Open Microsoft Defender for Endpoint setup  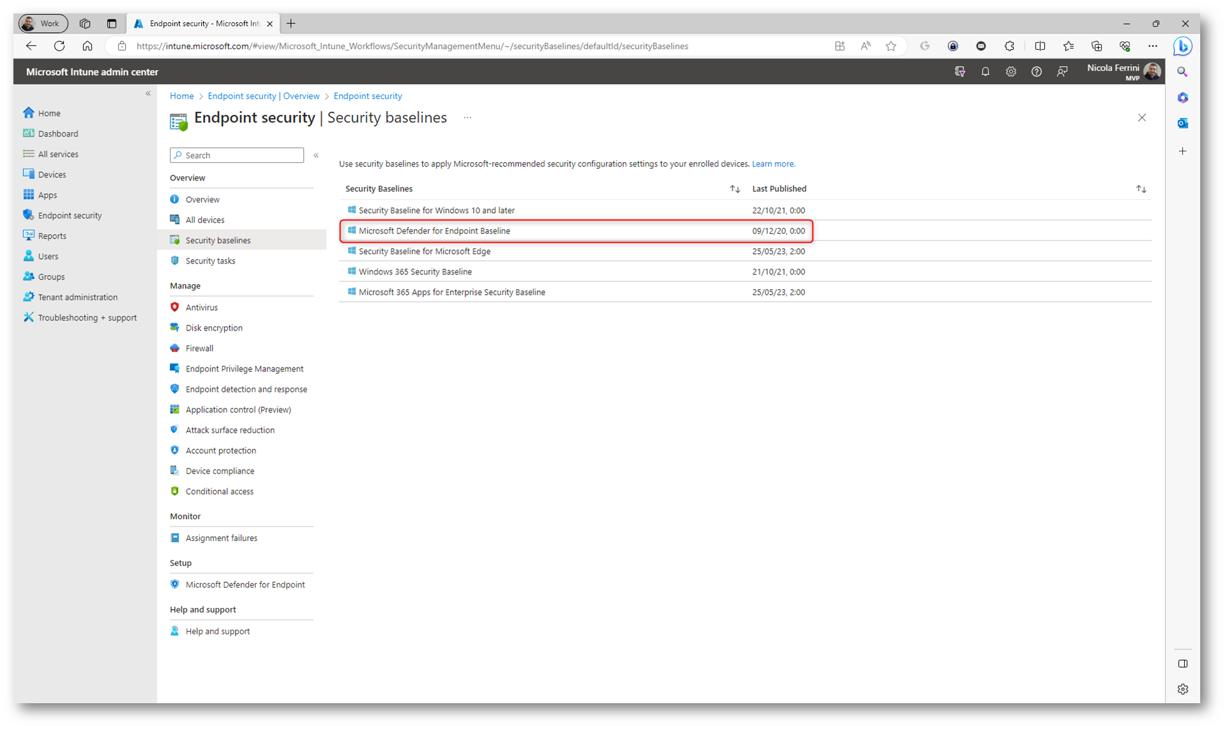click(x=245, y=584)
